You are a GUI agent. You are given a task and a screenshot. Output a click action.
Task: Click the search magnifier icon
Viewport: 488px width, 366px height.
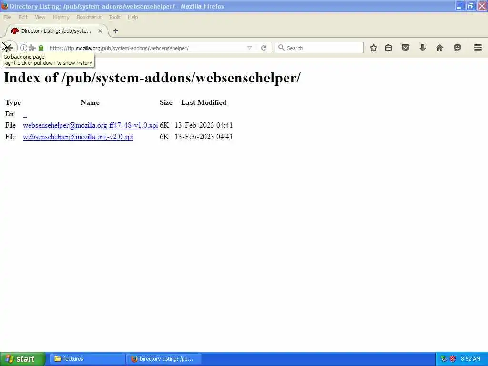click(x=281, y=48)
